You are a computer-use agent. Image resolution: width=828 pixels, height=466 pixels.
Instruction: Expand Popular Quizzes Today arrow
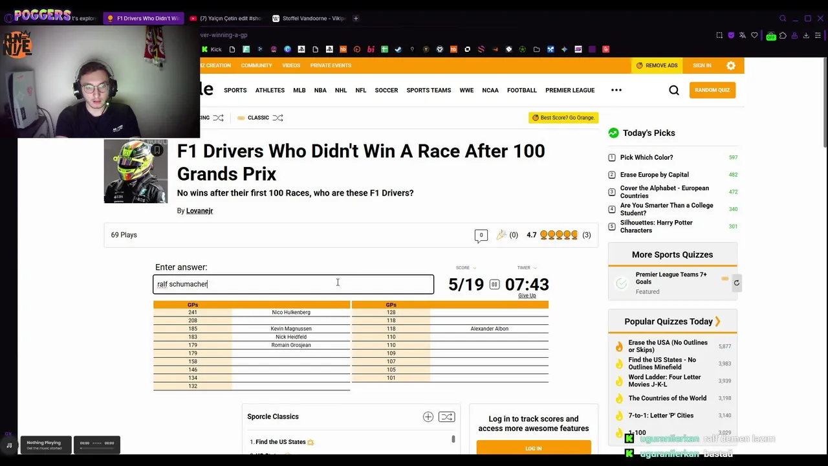(717, 322)
